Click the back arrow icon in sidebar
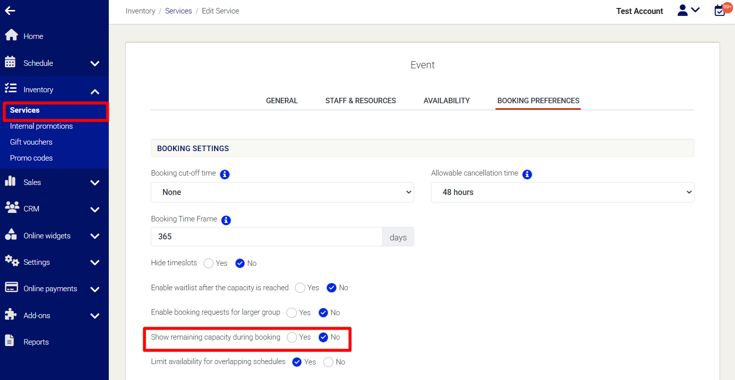The width and height of the screenshot is (735, 380). pyautogui.click(x=10, y=10)
